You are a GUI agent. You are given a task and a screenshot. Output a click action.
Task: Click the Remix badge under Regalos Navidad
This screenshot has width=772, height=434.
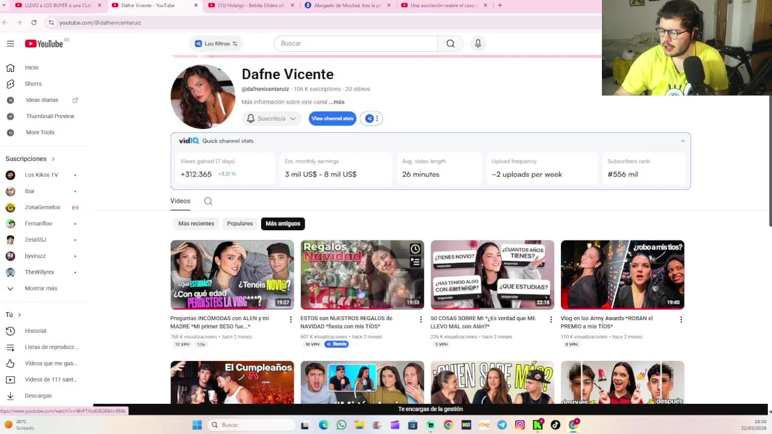(337, 344)
